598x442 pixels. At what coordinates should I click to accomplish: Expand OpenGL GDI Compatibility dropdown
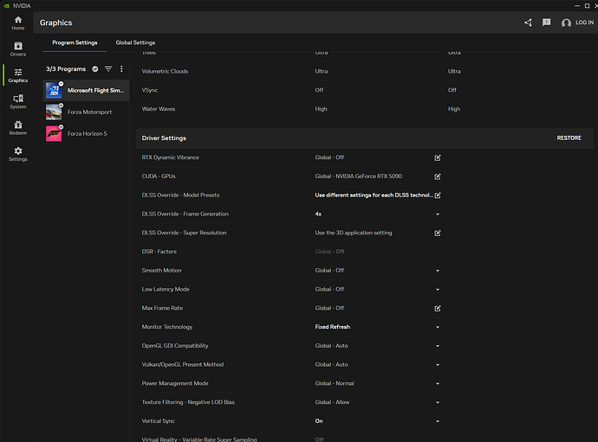click(438, 346)
